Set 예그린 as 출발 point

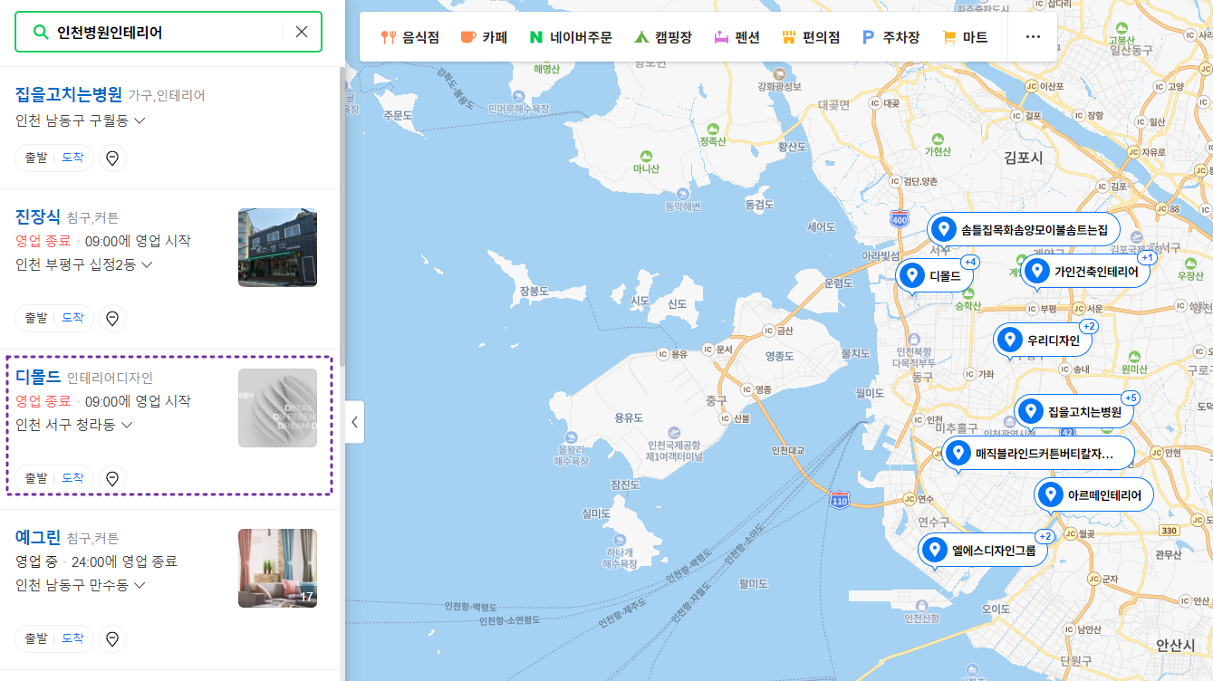(35, 638)
